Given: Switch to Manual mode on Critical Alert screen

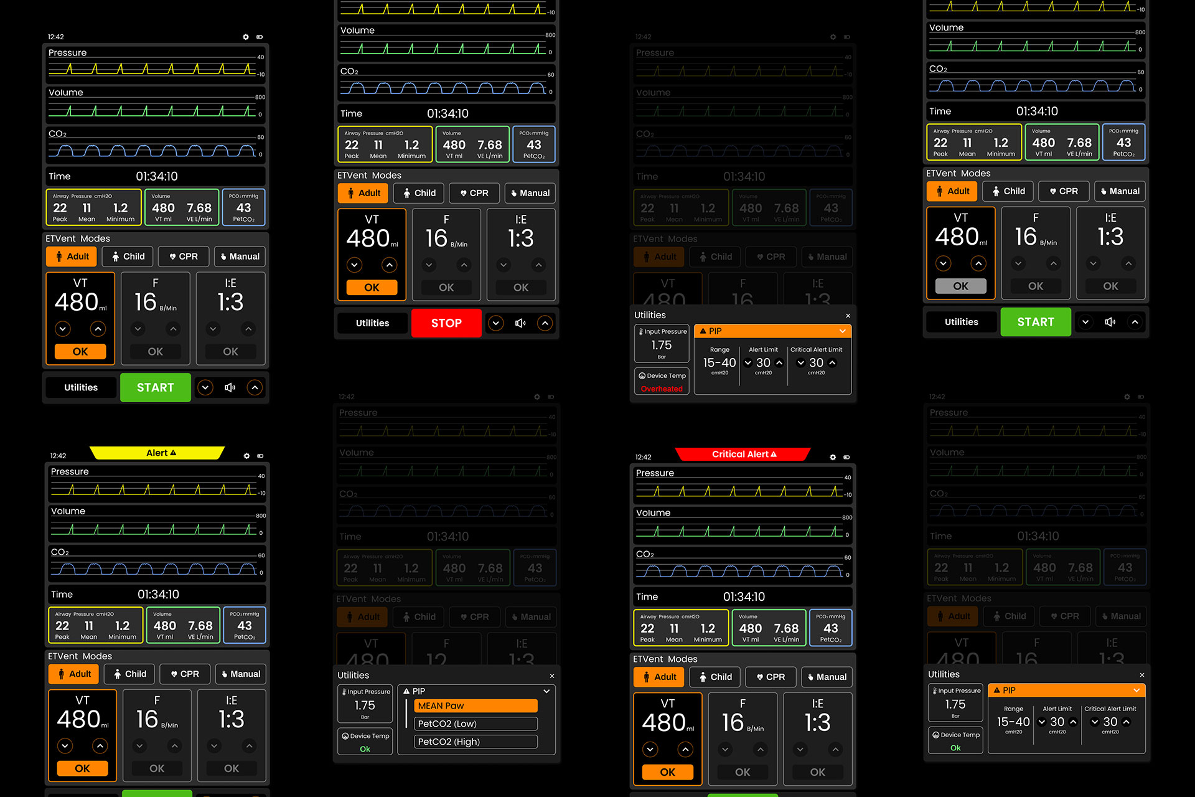Looking at the screenshot, I should (825, 677).
